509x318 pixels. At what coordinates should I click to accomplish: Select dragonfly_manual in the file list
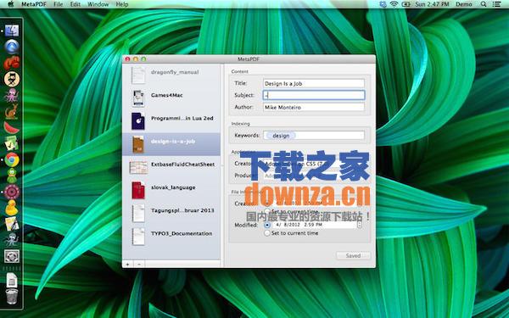pyautogui.click(x=171, y=75)
